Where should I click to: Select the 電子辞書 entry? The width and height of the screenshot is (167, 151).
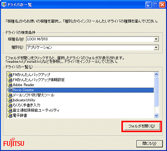(20, 115)
